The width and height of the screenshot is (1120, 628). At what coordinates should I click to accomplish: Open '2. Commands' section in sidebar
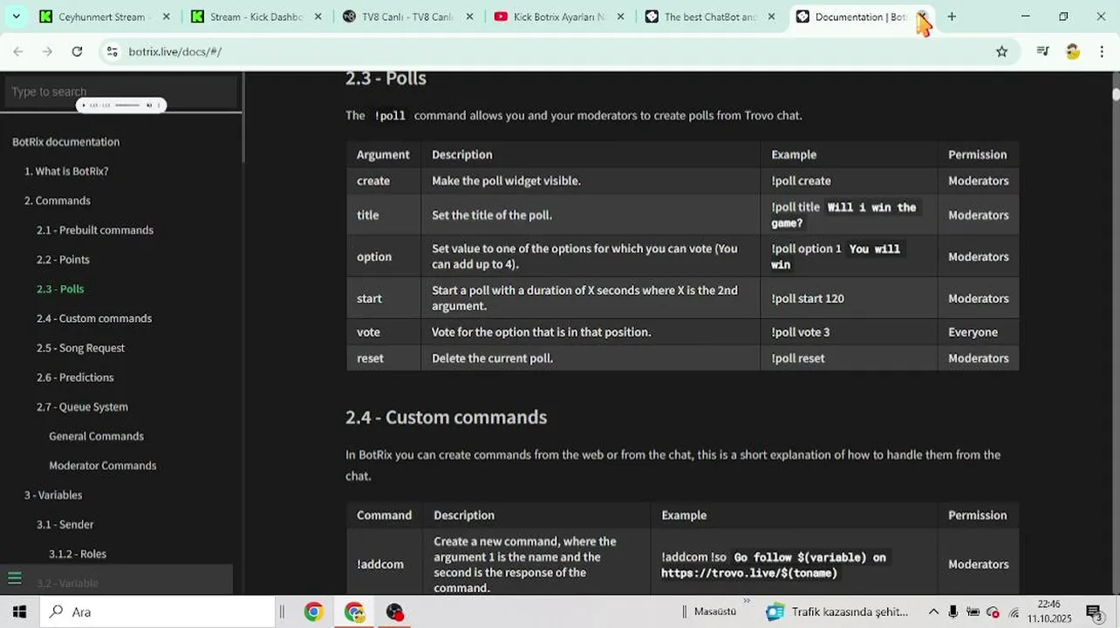click(x=58, y=201)
